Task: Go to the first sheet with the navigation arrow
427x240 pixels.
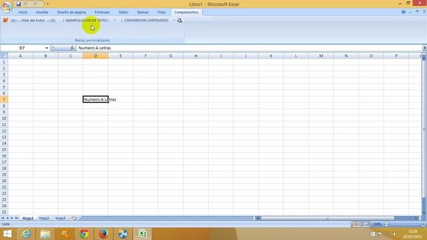Action: point(3,218)
